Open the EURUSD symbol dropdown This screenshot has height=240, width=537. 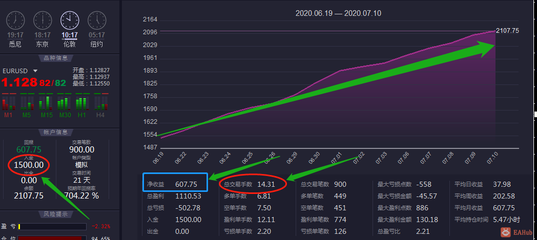pos(35,71)
